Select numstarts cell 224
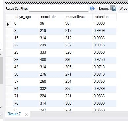 pos(52,96)
